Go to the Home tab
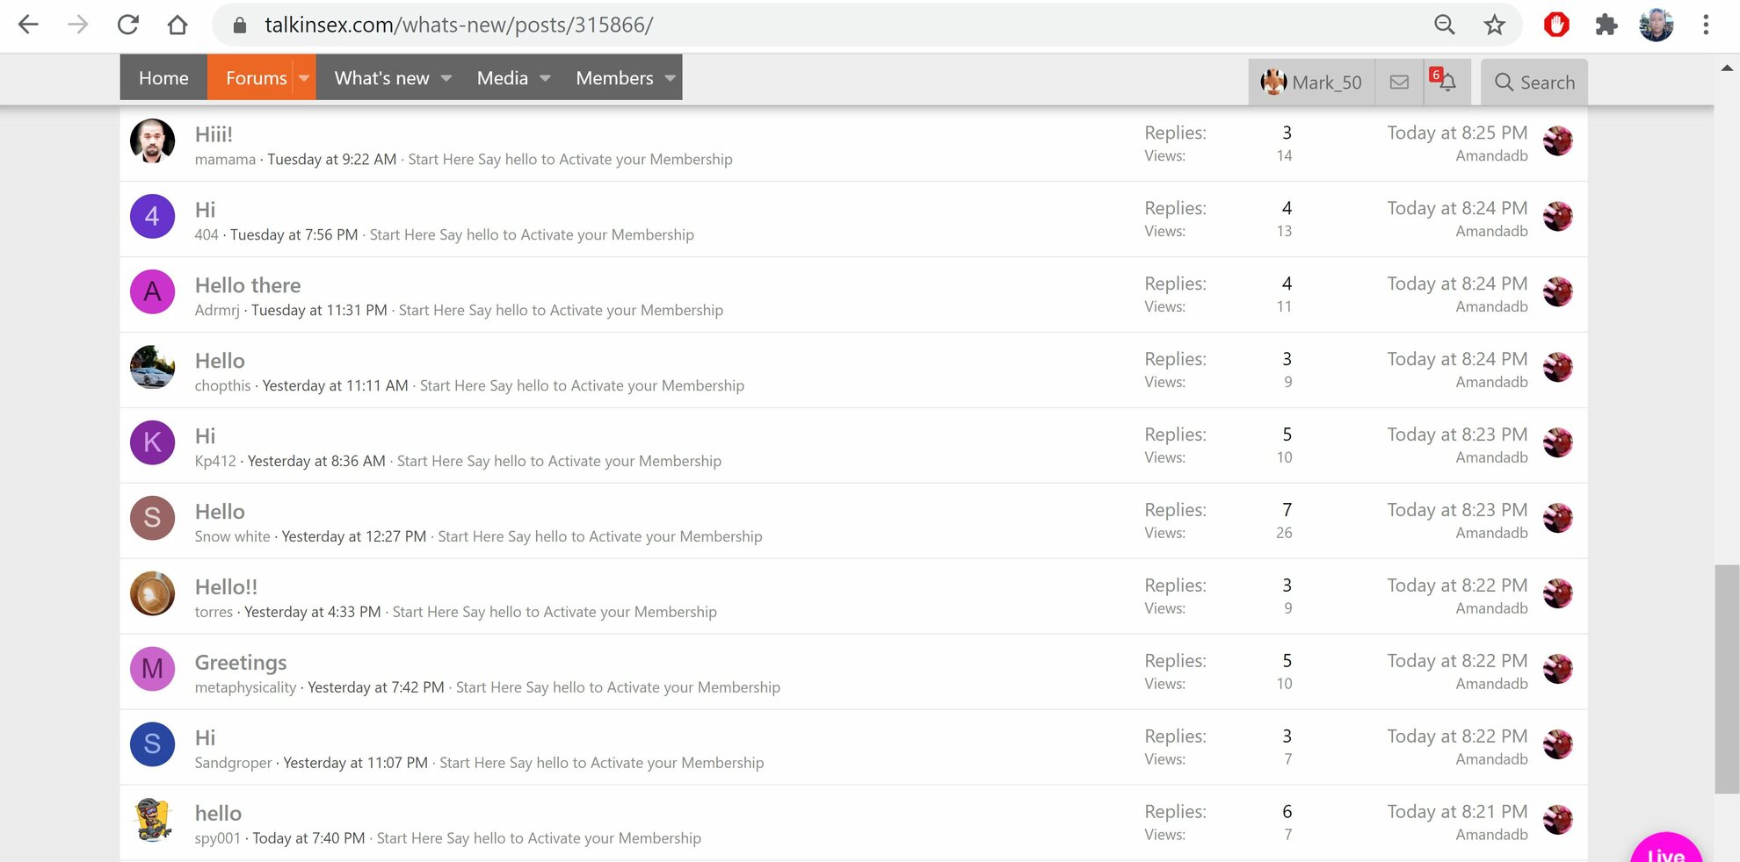Screen dimensions: 1740x862 click(x=163, y=78)
